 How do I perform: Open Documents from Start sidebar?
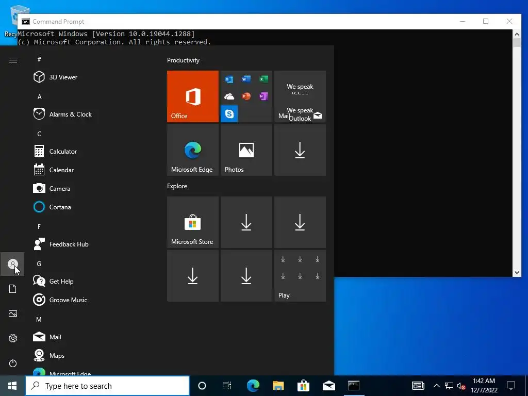(12, 289)
